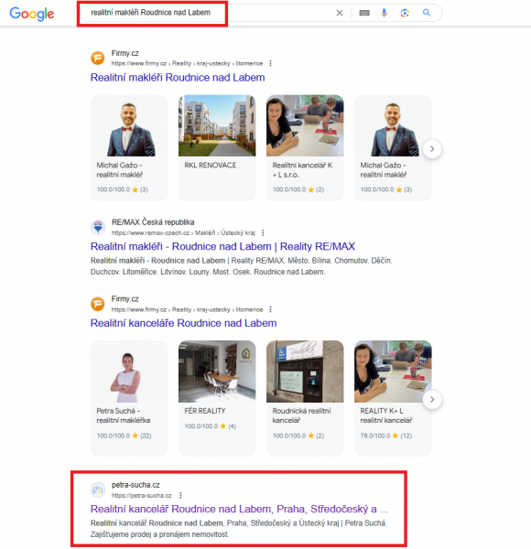Click the 76.0/100.0 (12) rating text
This screenshot has height=549, width=531.
386,436
